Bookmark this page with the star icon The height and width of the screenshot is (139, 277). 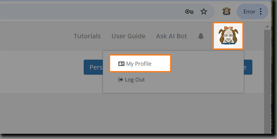(204, 12)
